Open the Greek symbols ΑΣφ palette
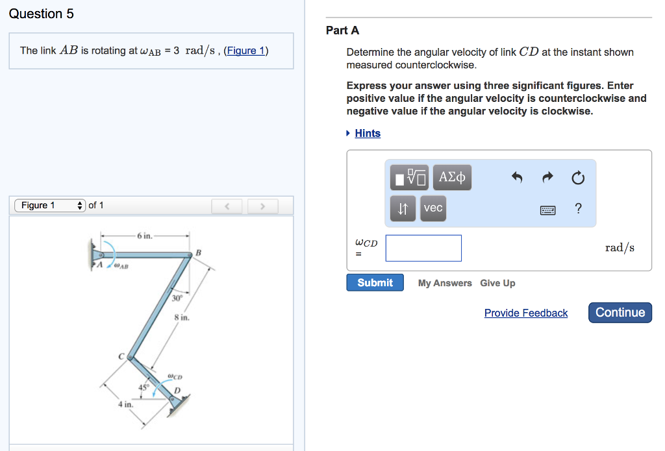This screenshot has height=451, width=665. (x=452, y=177)
